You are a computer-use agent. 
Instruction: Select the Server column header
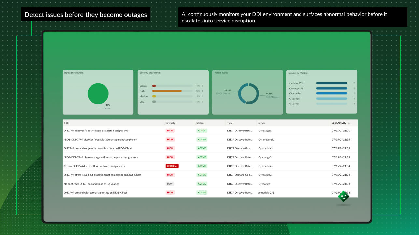tap(261, 123)
